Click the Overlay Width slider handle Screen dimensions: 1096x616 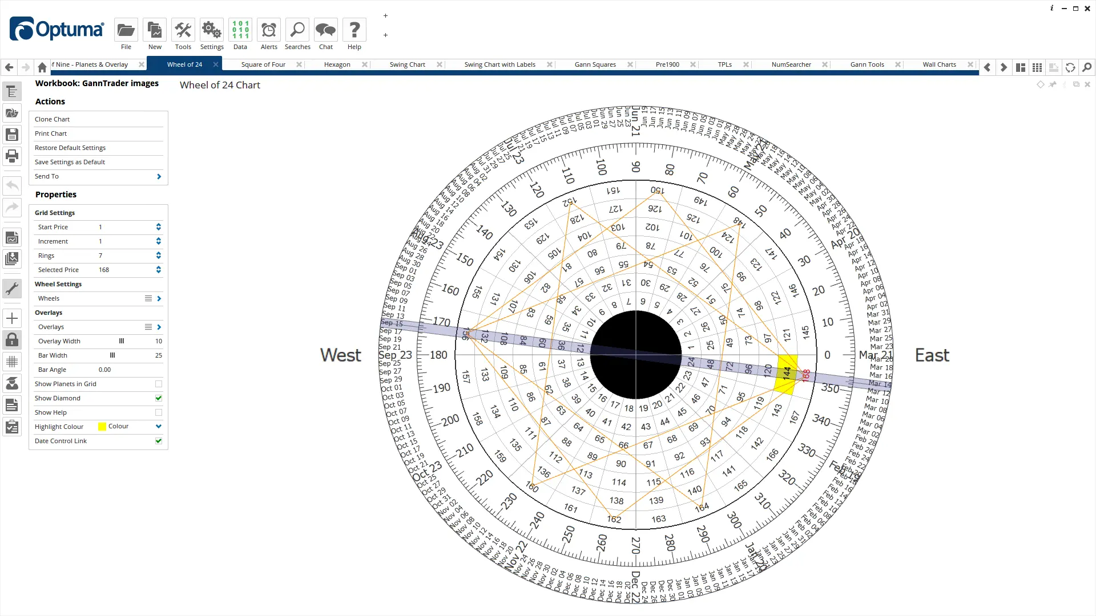pyautogui.click(x=122, y=341)
